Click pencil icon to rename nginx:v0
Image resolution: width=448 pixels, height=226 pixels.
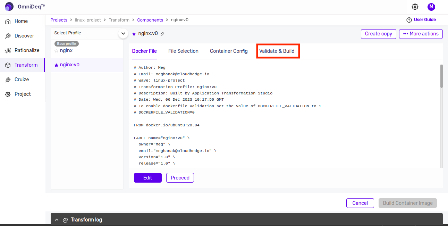[162, 34]
